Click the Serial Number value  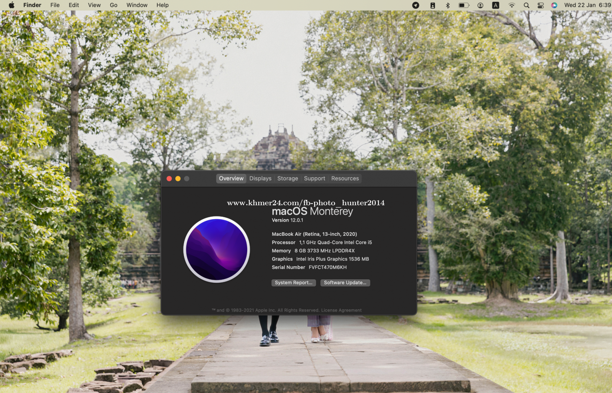[328, 268]
